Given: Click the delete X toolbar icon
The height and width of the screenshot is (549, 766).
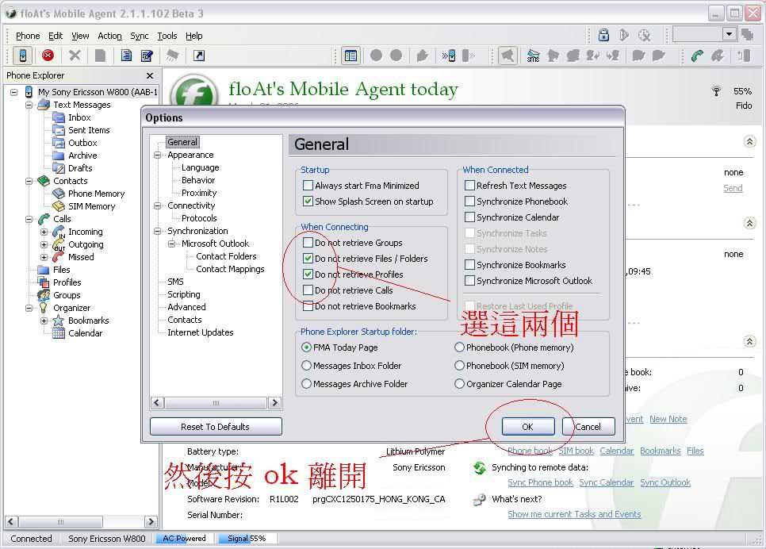Looking at the screenshot, I should (75, 56).
